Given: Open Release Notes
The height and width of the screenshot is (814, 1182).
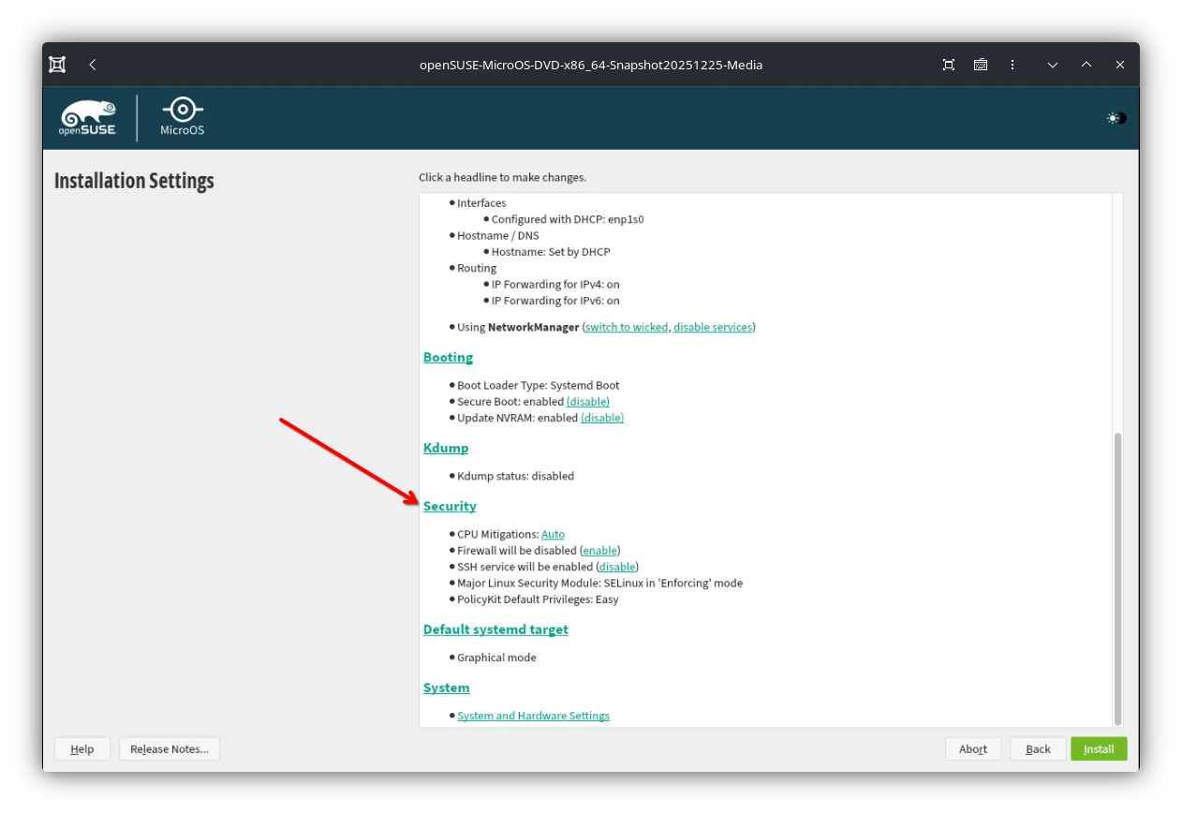Looking at the screenshot, I should coord(169,748).
